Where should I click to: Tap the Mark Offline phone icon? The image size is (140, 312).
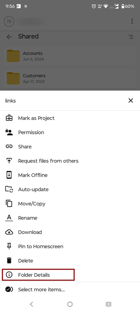coord(9,175)
